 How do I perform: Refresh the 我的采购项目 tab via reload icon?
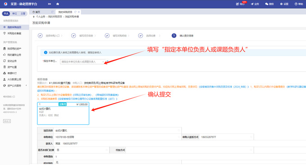[75, 12]
